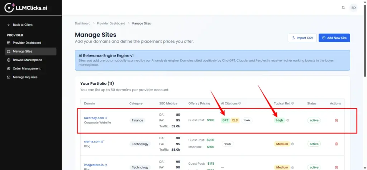Select Browse Marketplace in sidebar
Image resolution: width=367 pixels, height=170 pixels.
coord(27,60)
